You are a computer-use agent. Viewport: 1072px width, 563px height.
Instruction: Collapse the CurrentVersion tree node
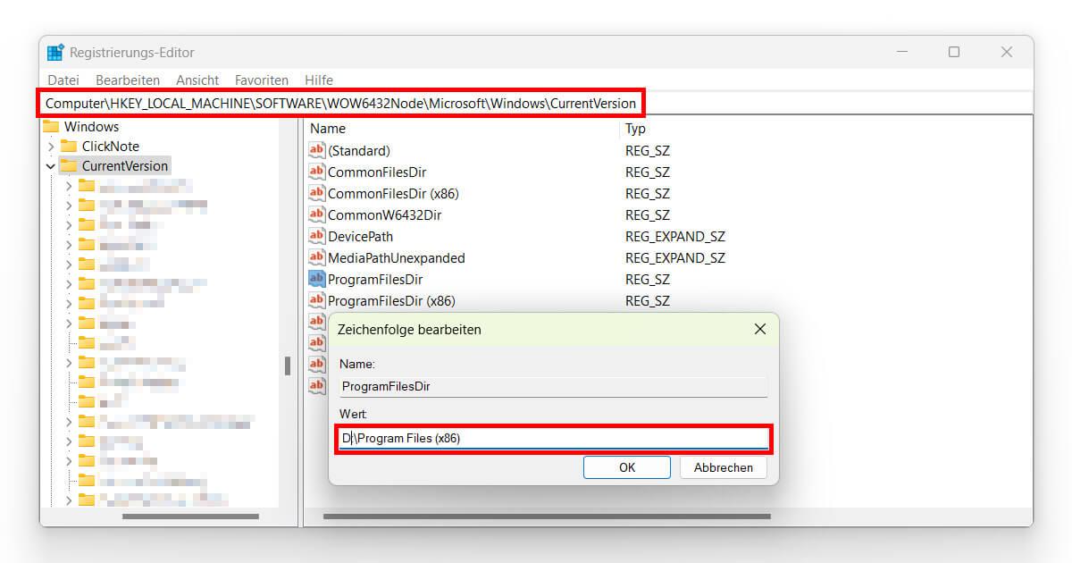(x=51, y=166)
